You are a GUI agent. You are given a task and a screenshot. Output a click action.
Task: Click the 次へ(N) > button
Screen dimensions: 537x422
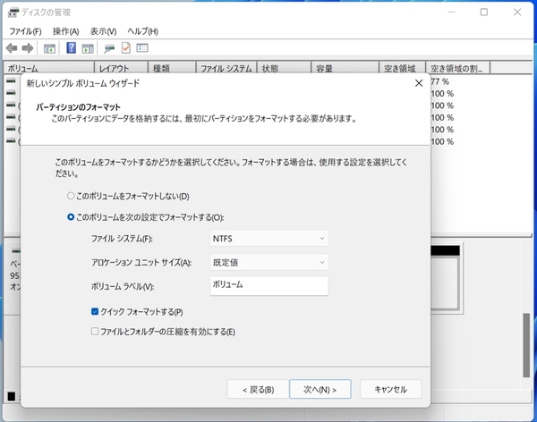(320, 390)
